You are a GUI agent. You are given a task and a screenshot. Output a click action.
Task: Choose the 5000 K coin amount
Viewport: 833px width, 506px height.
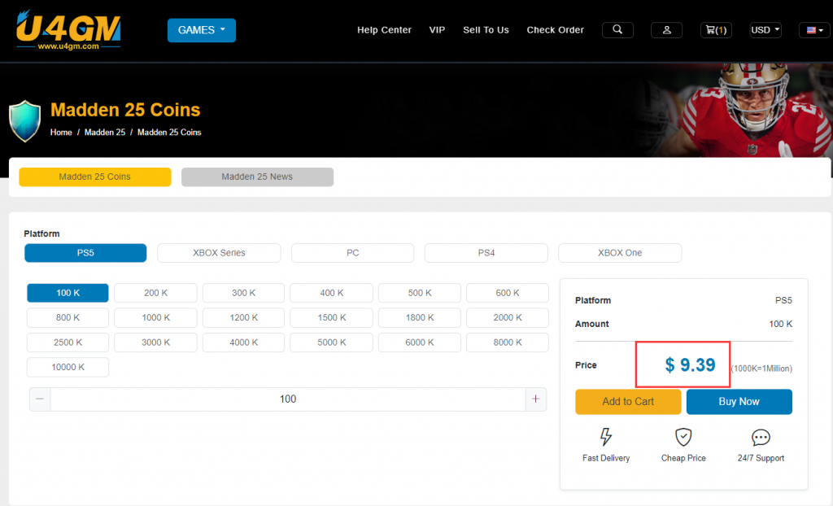pos(332,342)
